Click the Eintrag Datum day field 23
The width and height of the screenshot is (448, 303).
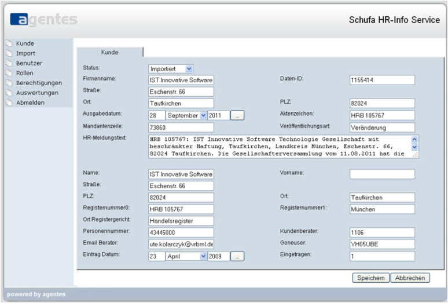pos(157,256)
